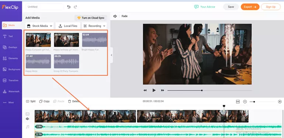The image size is (284, 138).
Task: Copy the selected clip
Action: tap(44, 101)
